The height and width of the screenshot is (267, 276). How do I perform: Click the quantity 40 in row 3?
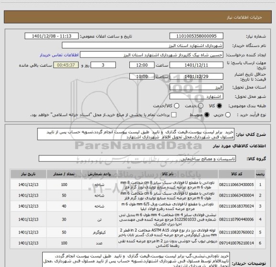click(64, 206)
